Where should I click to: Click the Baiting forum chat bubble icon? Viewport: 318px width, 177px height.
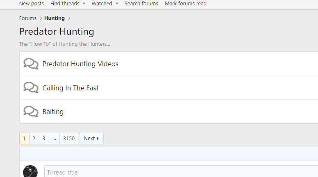click(31, 112)
